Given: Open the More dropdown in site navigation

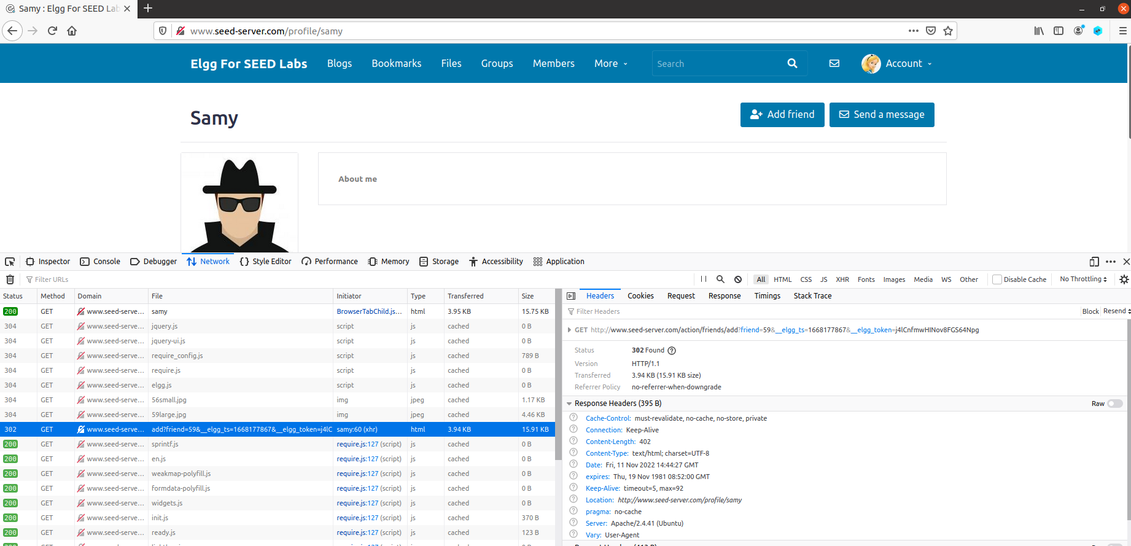Looking at the screenshot, I should click(x=611, y=63).
